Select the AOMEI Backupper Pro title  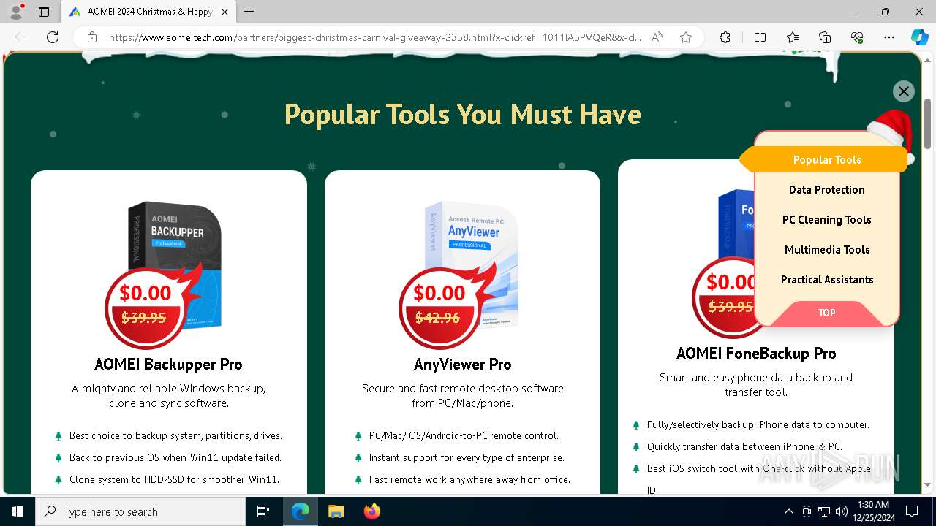pos(168,364)
